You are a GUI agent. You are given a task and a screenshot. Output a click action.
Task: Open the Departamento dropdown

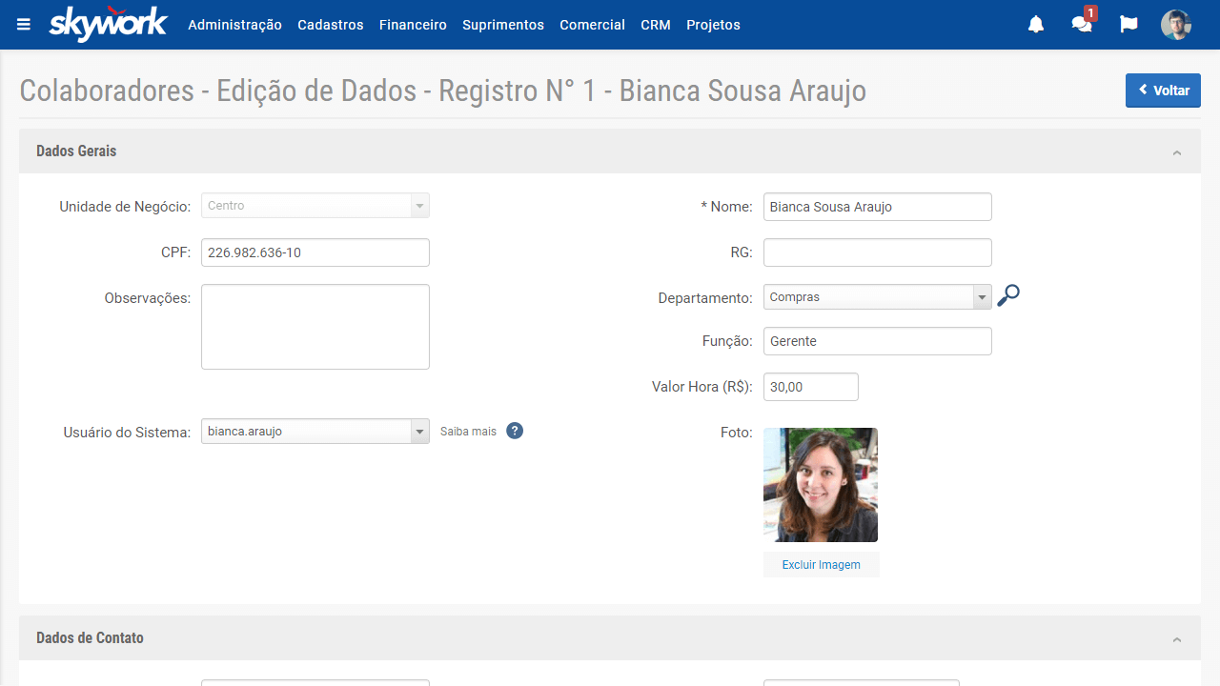(878, 297)
